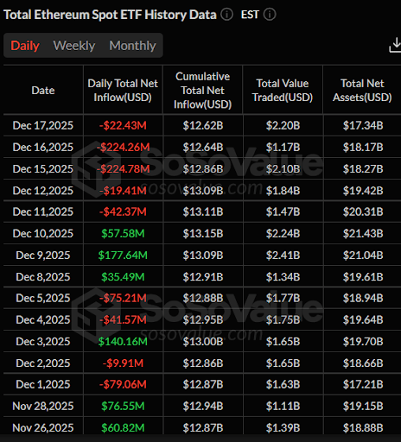This screenshot has height=442, width=401.
Task: Select the Dec 8,2025 date cell
Action: pyautogui.click(x=43, y=277)
